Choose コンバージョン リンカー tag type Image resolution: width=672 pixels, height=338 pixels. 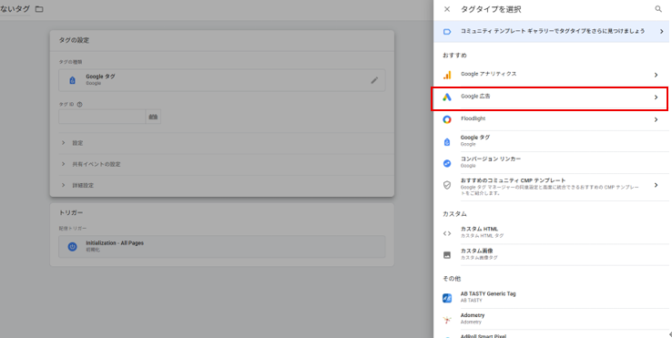click(x=551, y=162)
